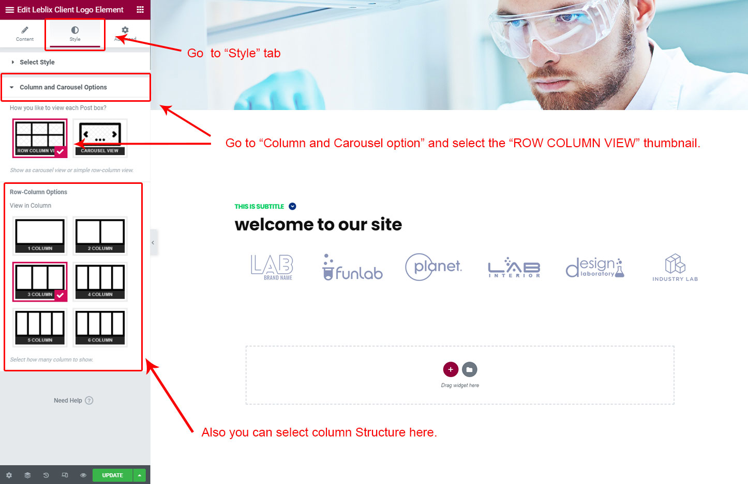The height and width of the screenshot is (484, 748).
Task: Open the Navigator layers icon
Action: click(x=27, y=475)
